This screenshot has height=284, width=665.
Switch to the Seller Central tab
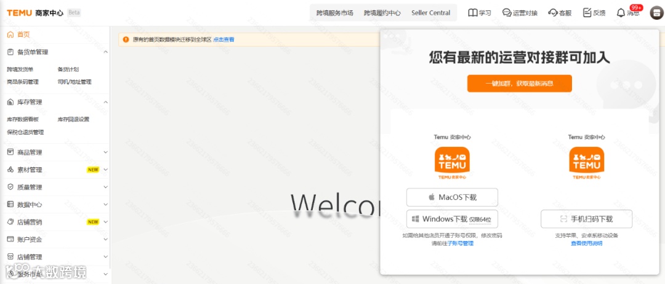[x=431, y=13]
